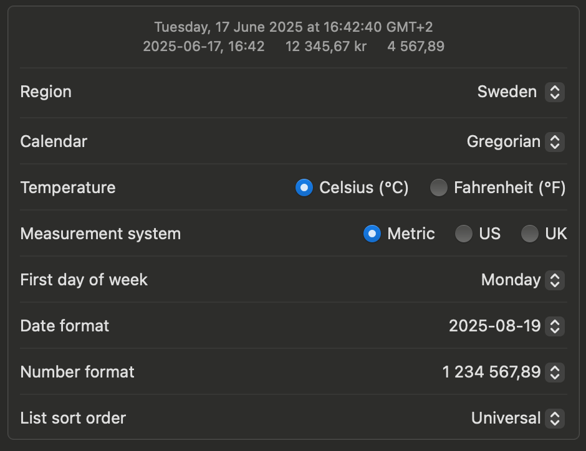The image size is (586, 451).
Task: Open the Calendar popup showing Gregorian
Action: (503, 142)
